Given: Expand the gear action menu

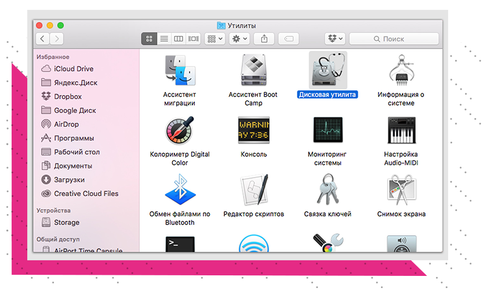Looking at the screenshot, I should coord(239,39).
